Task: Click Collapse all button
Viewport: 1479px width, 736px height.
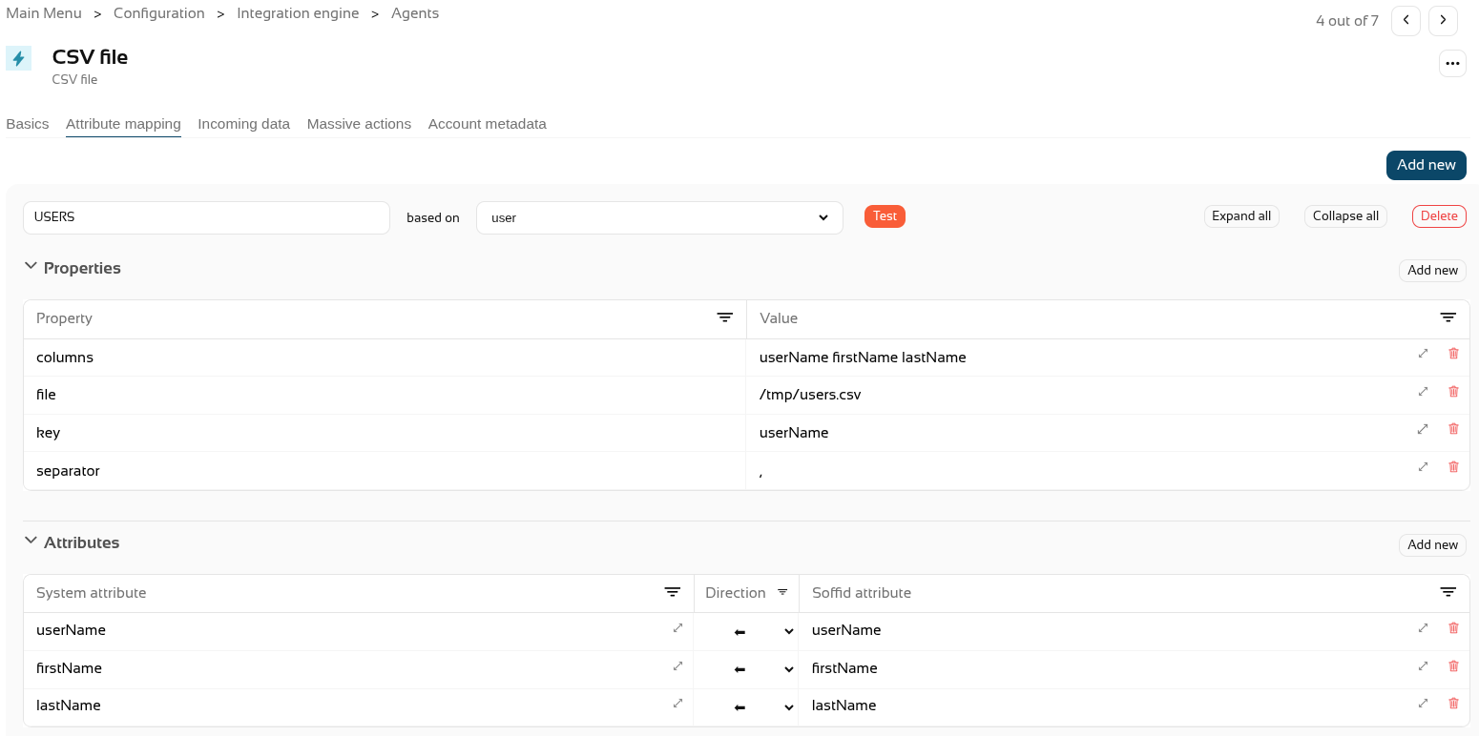Action: (x=1345, y=216)
